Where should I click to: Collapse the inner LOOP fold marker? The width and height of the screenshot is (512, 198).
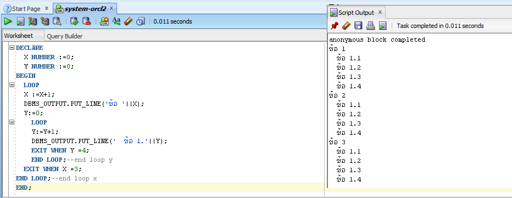[12, 122]
